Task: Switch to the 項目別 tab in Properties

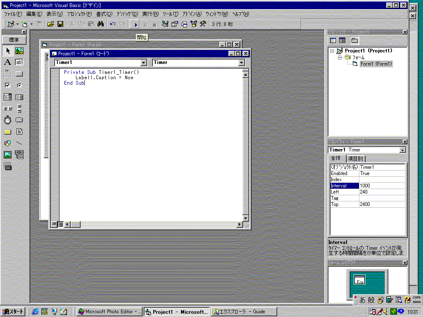Action: (356, 159)
